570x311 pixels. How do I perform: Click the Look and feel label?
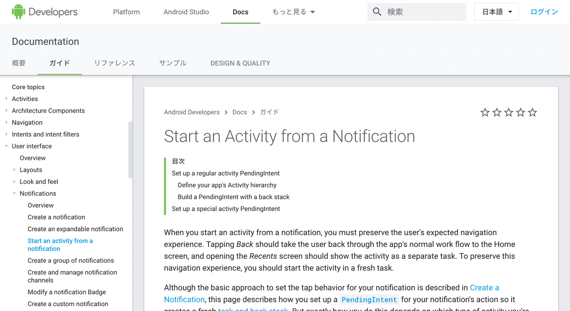(39, 182)
